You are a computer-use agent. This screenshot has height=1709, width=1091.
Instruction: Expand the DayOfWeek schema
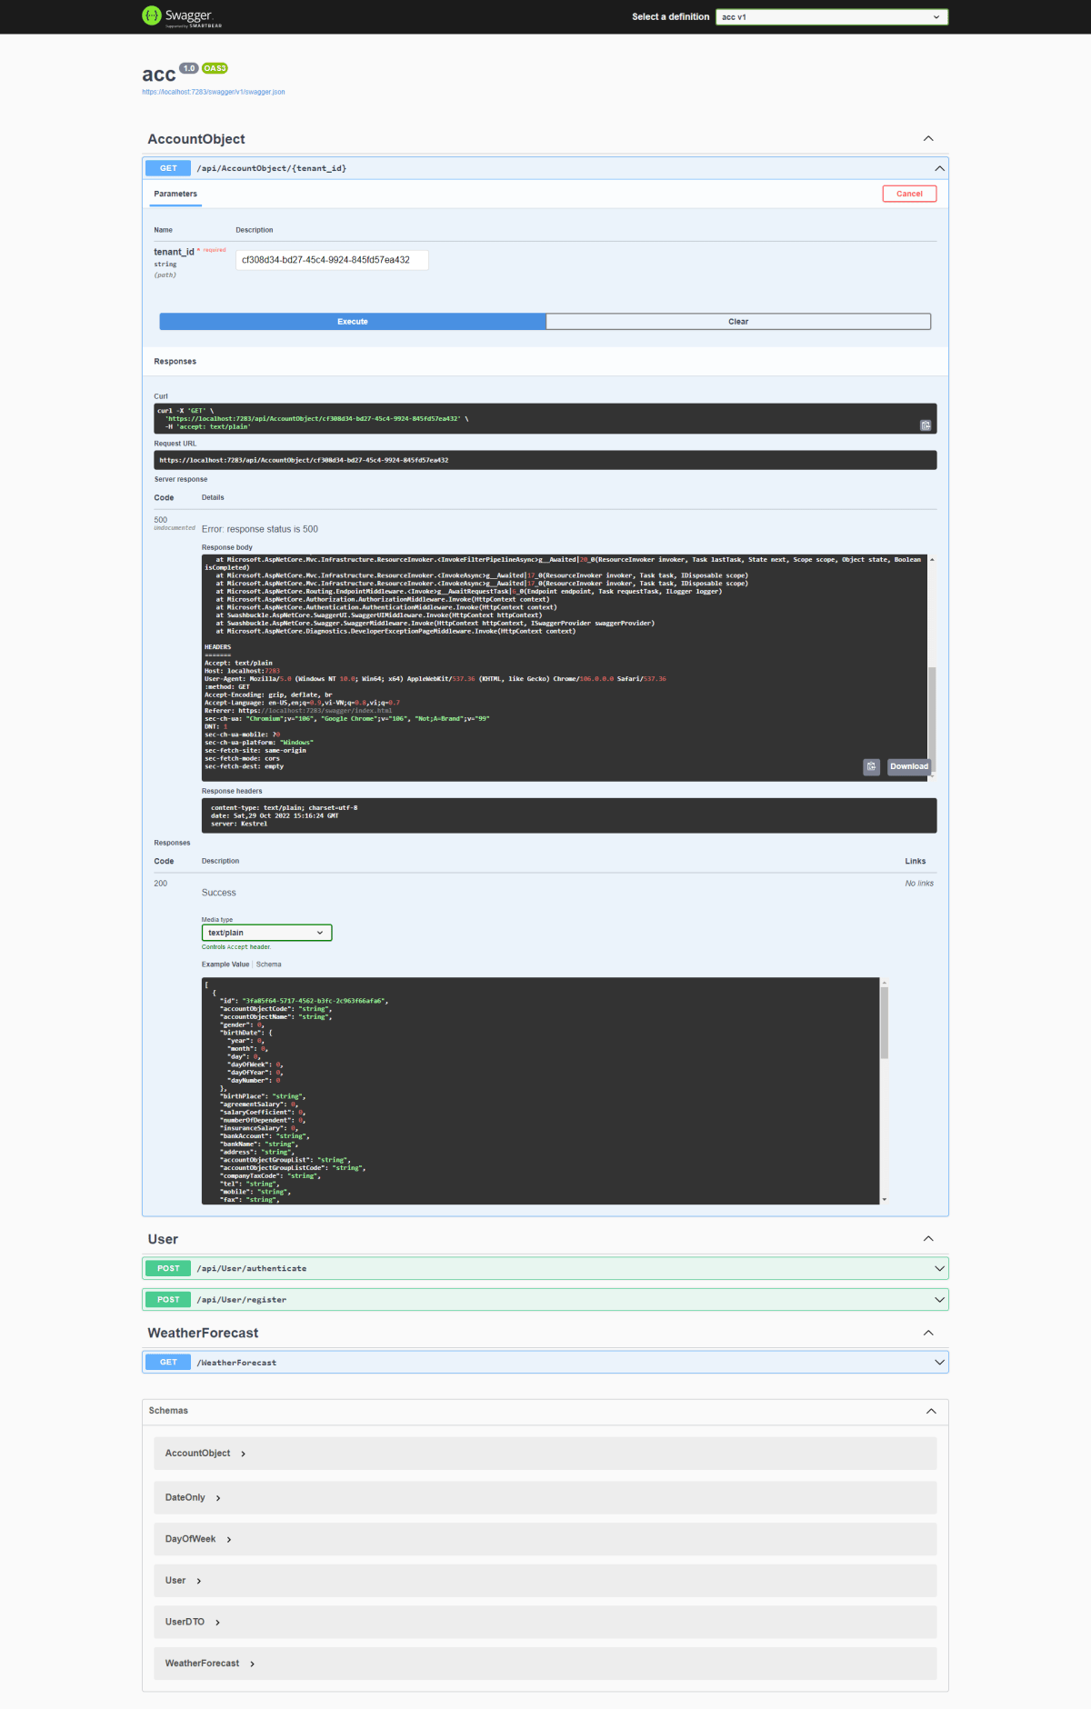198,1539
